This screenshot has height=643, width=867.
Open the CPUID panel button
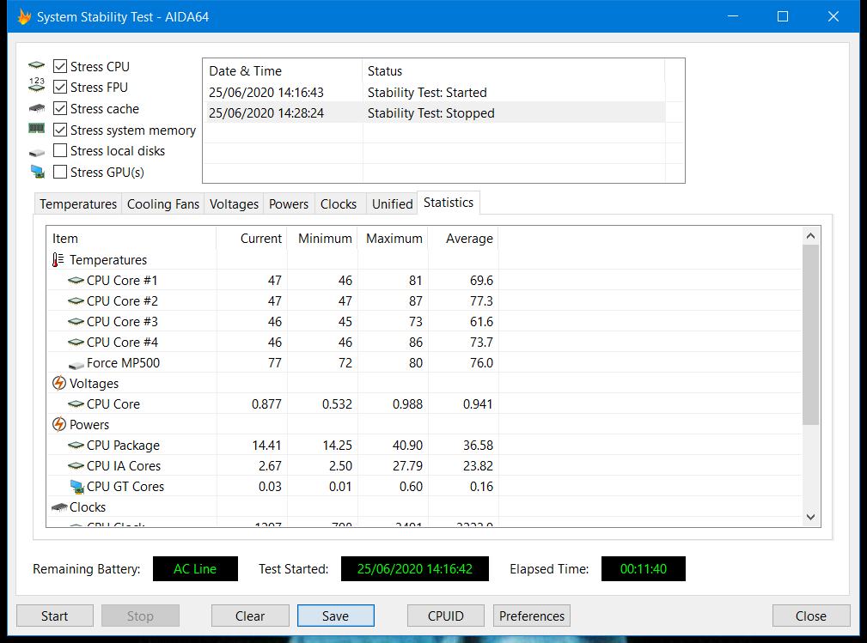pyautogui.click(x=446, y=616)
